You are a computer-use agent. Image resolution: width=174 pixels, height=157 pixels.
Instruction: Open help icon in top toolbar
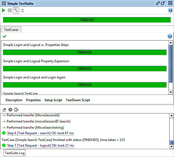tap(170, 10)
